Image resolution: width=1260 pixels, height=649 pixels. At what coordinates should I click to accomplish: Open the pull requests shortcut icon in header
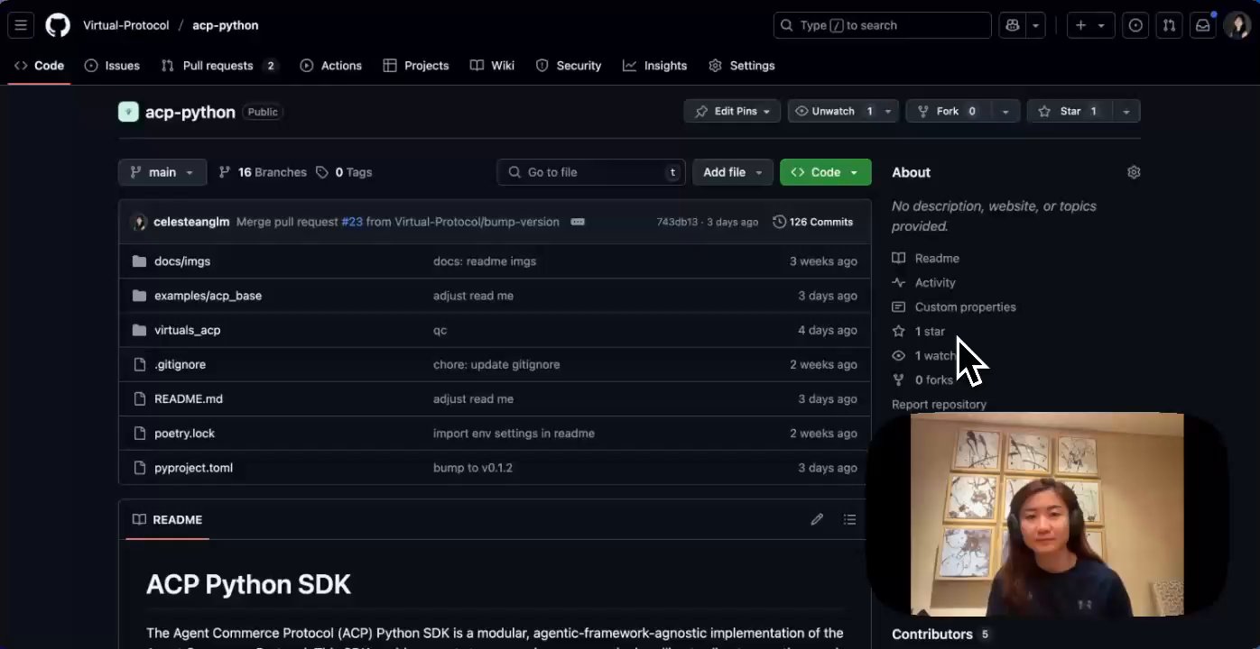[x=1169, y=25]
